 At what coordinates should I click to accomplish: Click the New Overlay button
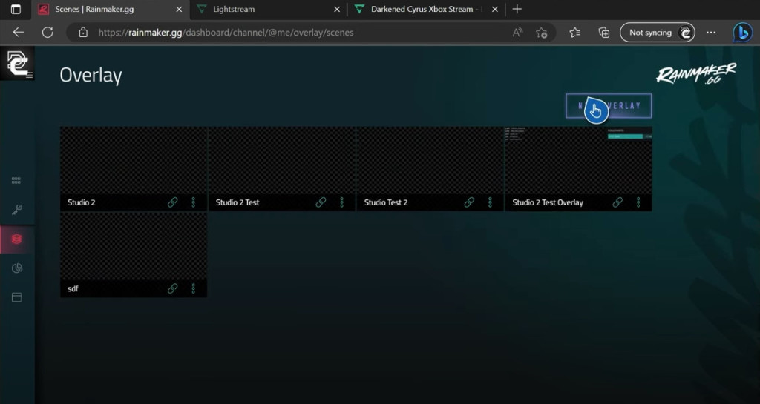pos(609,106)
